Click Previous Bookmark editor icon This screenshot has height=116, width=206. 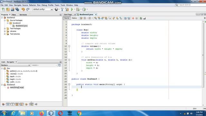(x=114, y=18)
